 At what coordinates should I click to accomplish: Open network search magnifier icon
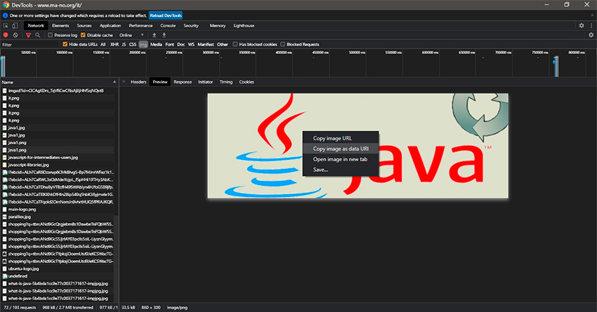tap(38, 35)
